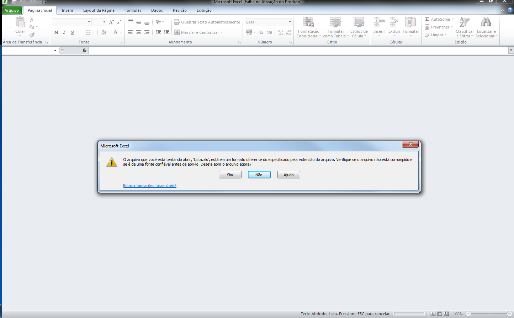Click decrease decimal places icon
Image resolution: width=514 pixels, height=318 pixels.
[x=288, y=32]
